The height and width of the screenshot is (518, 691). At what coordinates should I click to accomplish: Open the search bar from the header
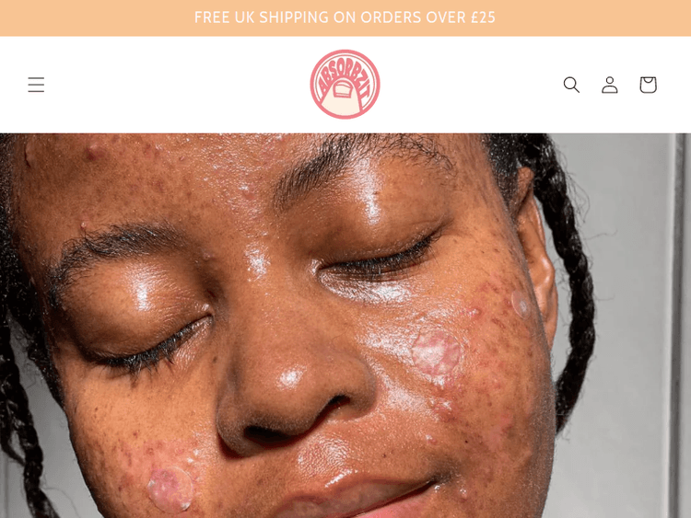[x=571, y=85]
